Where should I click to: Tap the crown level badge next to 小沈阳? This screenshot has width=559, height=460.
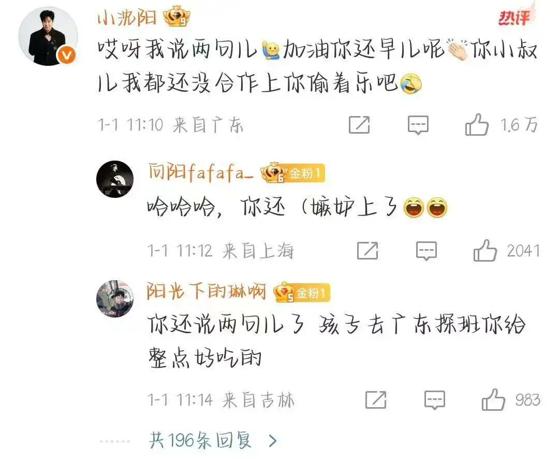(x=176, y=17)
